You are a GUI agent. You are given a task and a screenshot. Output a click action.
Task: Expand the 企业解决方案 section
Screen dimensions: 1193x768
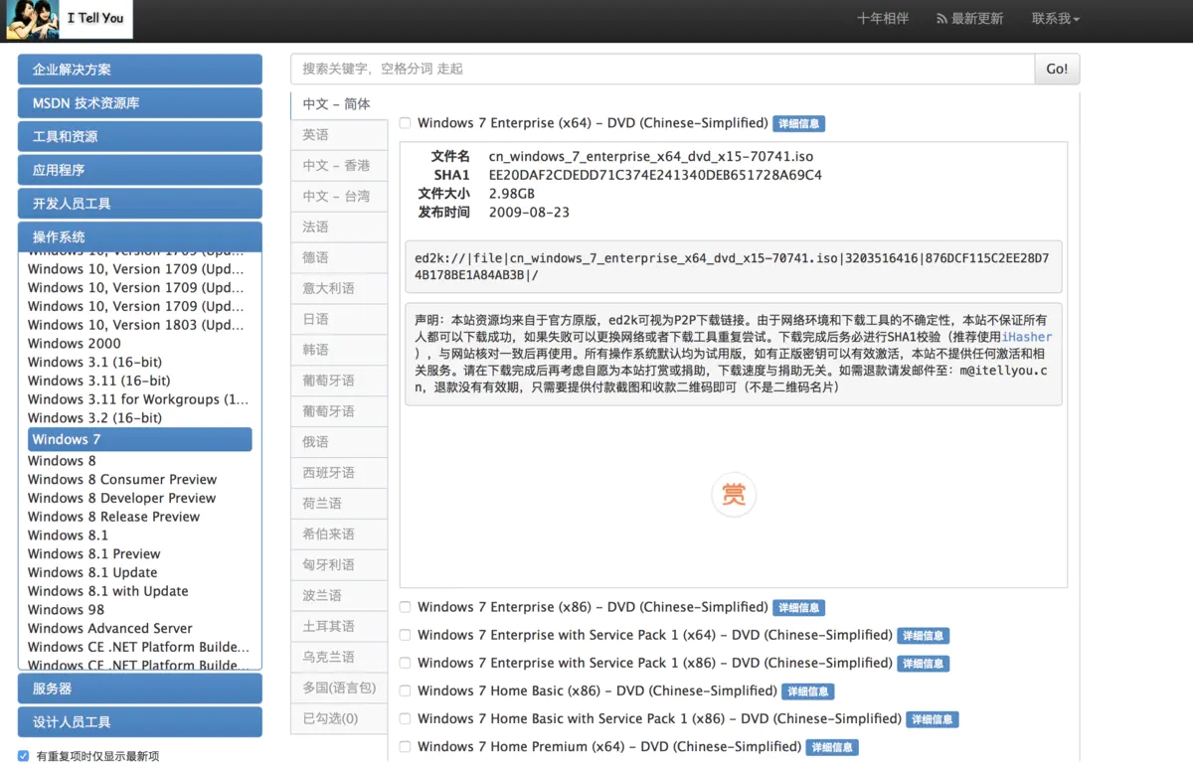tap(139, 69)
